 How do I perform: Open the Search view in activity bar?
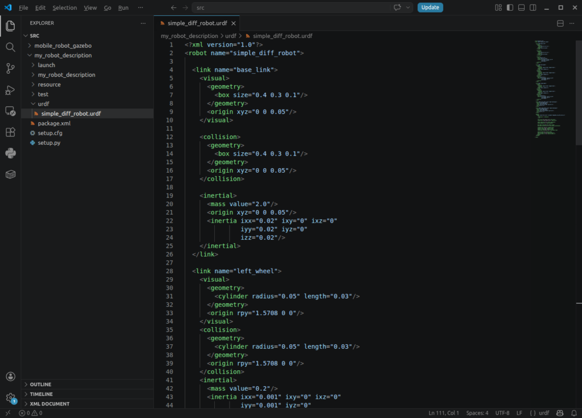tap(10, 47)
